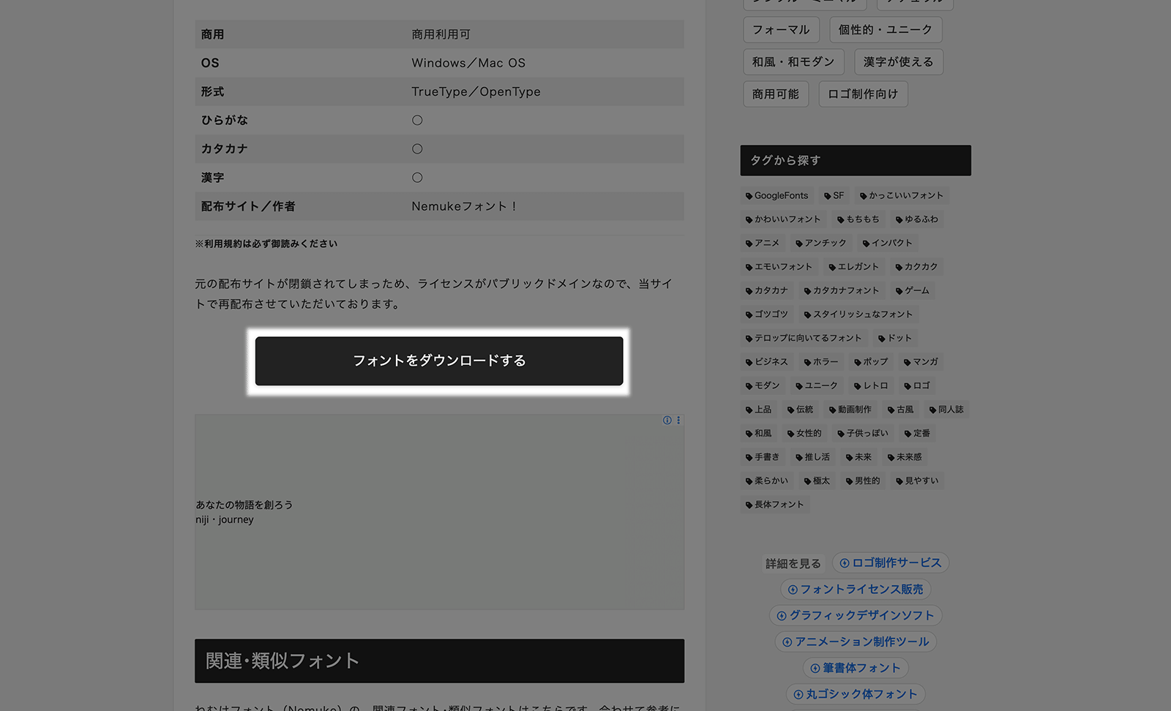Select the 和風・和モダン category
1171x711 pixels.
[x=793, y=62]
